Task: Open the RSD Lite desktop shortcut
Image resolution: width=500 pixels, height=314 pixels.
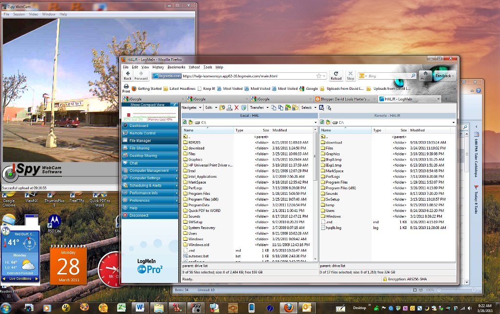Action: (54, 224)
